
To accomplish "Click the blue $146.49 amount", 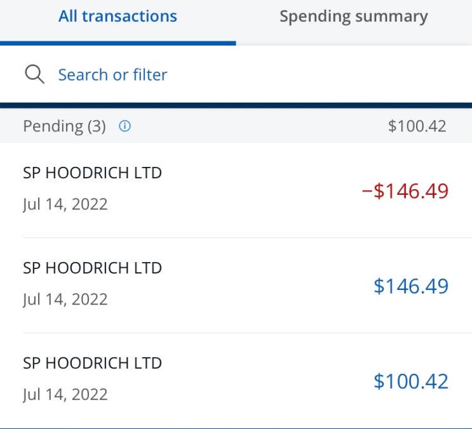I will pyautogui.click(x=411, y=286).
